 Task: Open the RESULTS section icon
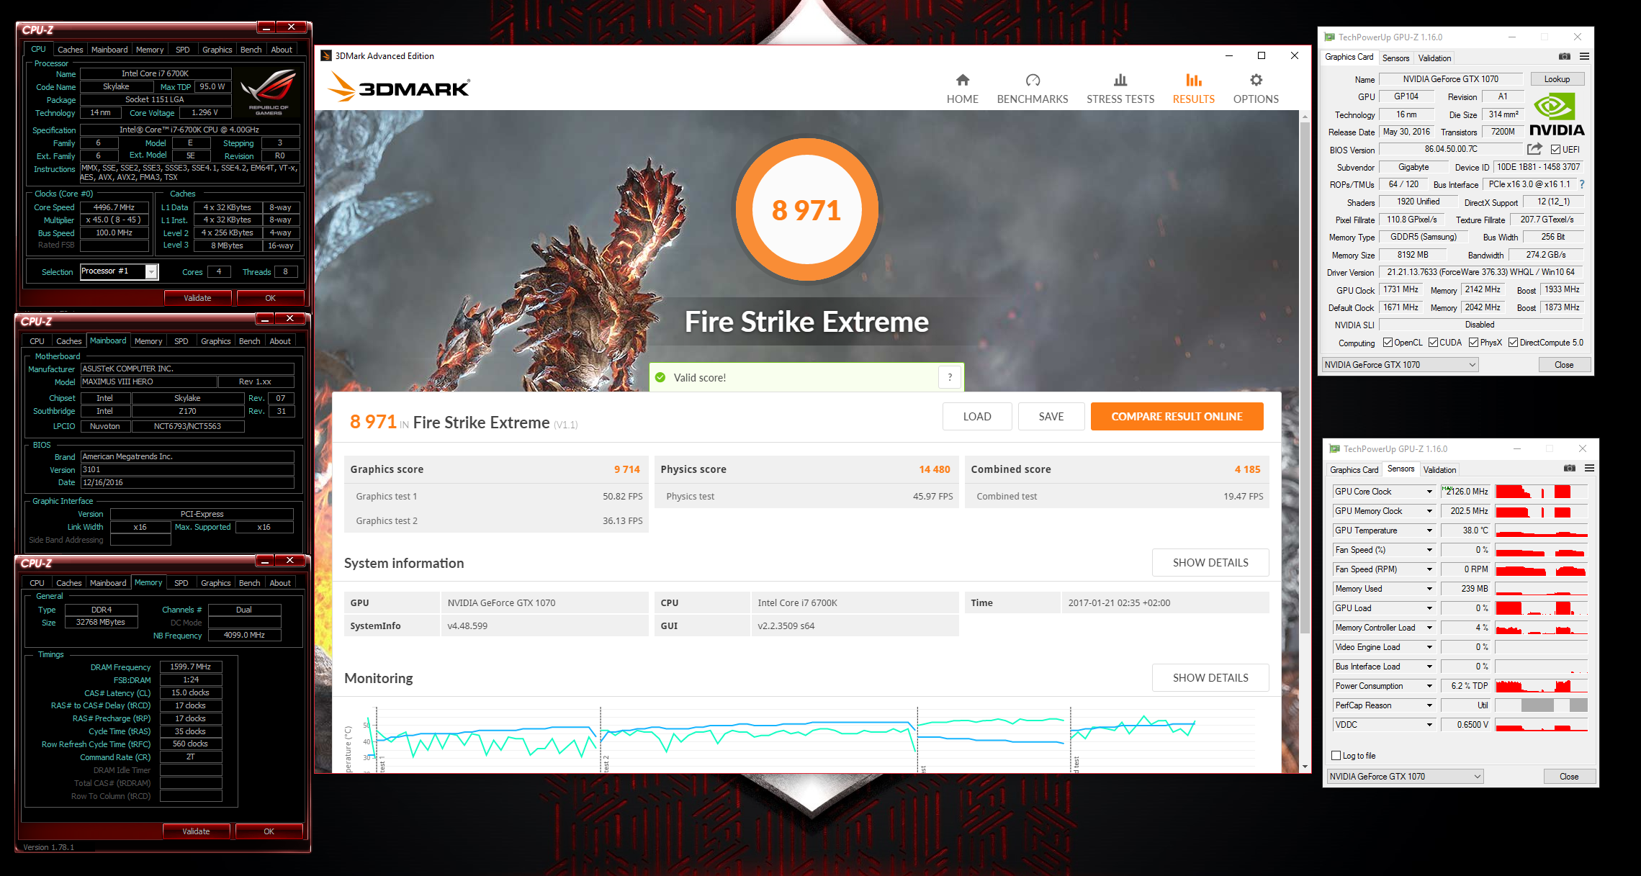coord(1194,80)
